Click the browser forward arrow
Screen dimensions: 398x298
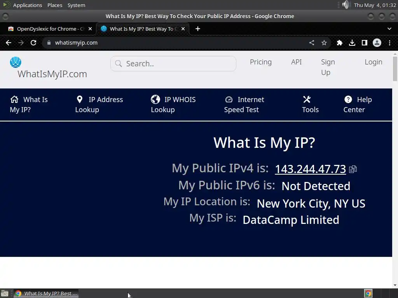point(21,43)
